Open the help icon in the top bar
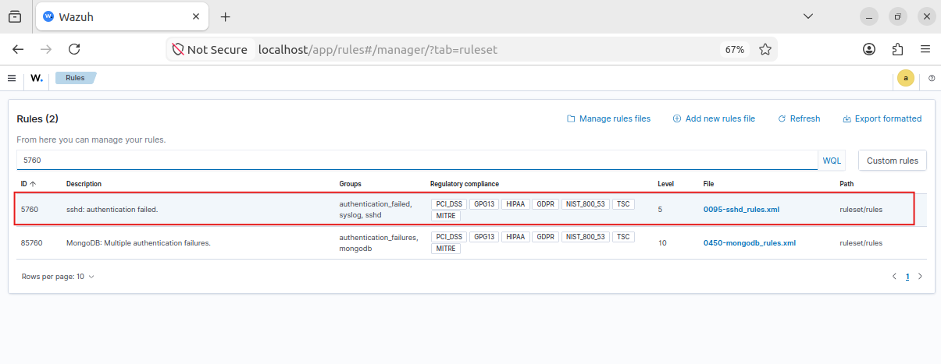Viewport: 941px width, 364px height. tap(932, 78)
